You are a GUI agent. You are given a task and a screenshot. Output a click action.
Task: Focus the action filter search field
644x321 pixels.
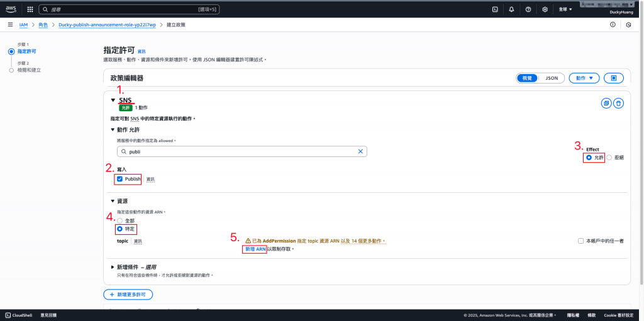tap(242, 151)
